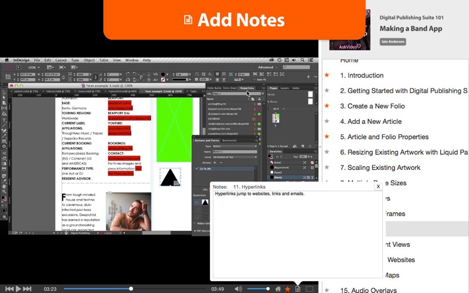Close the Notes popup with X
469x293 pixels.
pos(378,186)
